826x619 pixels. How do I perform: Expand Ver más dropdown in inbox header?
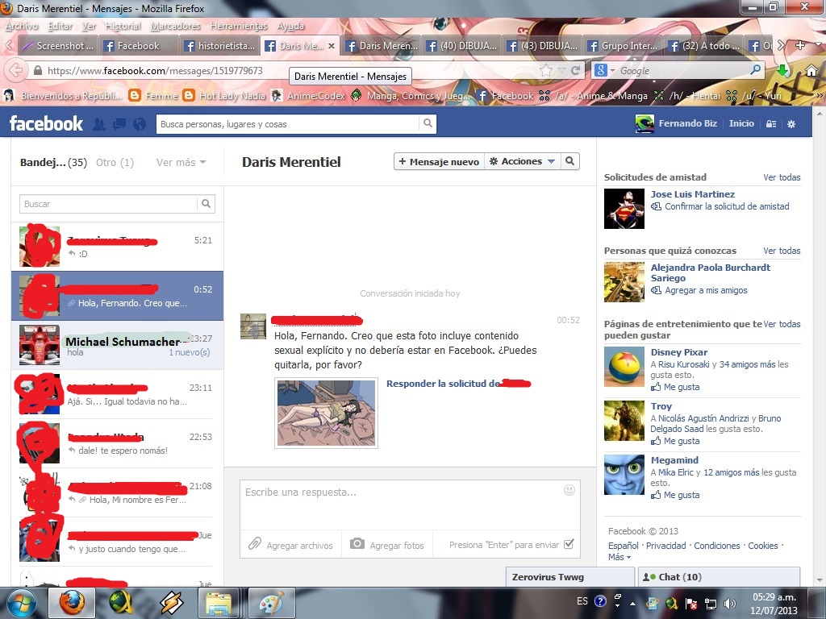tap(181, 163)
